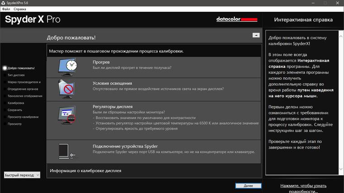Click 'Информация о калибровке дисплея' section
Image resolution: width=344 pixels, height=193 pixels.
click(x=86, y=171)
